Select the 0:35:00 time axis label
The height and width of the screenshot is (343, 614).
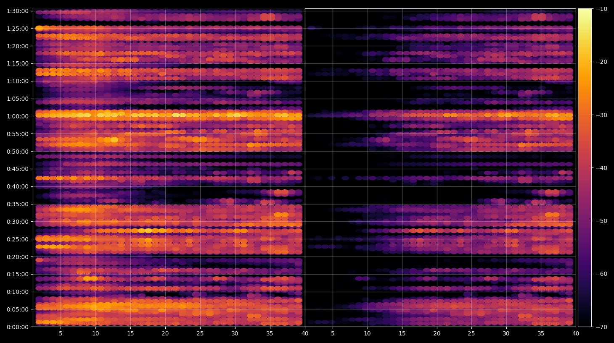click(18, 204)
